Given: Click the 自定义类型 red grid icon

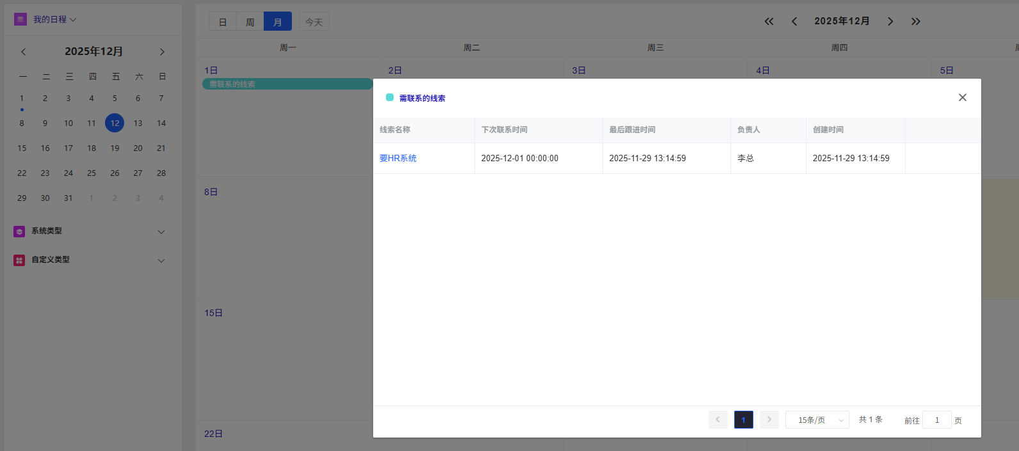Looking at the screenshot, I should (x=19, y=260).
